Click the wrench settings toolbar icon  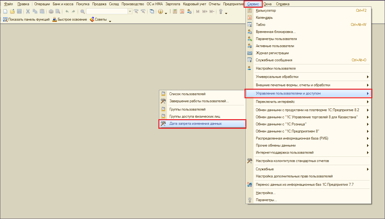[221, 12]
